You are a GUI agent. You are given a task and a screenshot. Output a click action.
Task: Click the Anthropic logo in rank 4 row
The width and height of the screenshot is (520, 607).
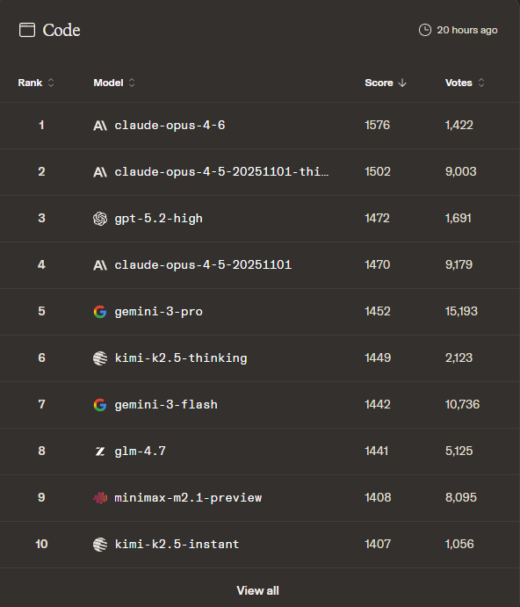click(x=100, y=265)
